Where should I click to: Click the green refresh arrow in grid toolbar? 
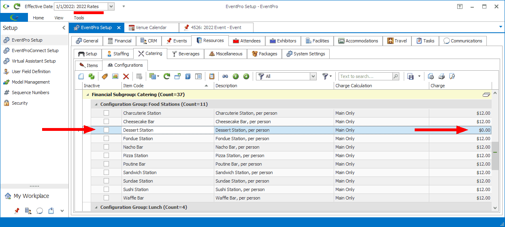[x=167, y=76]
